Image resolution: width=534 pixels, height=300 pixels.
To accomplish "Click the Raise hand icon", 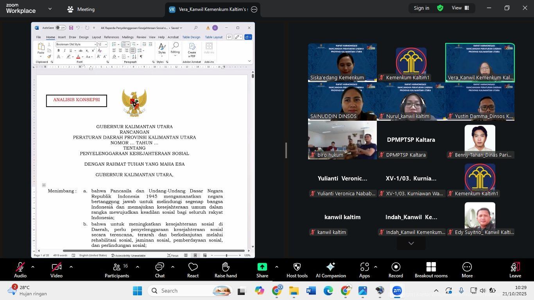I will [x=226, y=270].
